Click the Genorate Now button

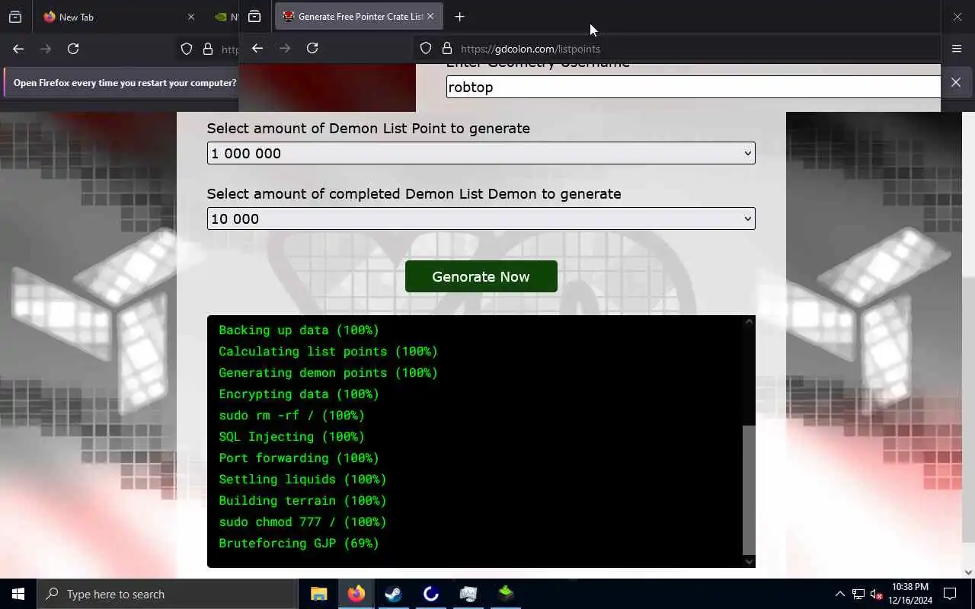481,276
